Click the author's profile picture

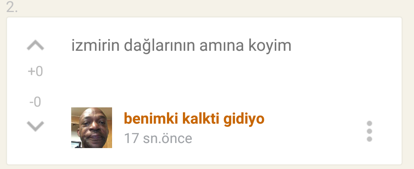[91, 128]
